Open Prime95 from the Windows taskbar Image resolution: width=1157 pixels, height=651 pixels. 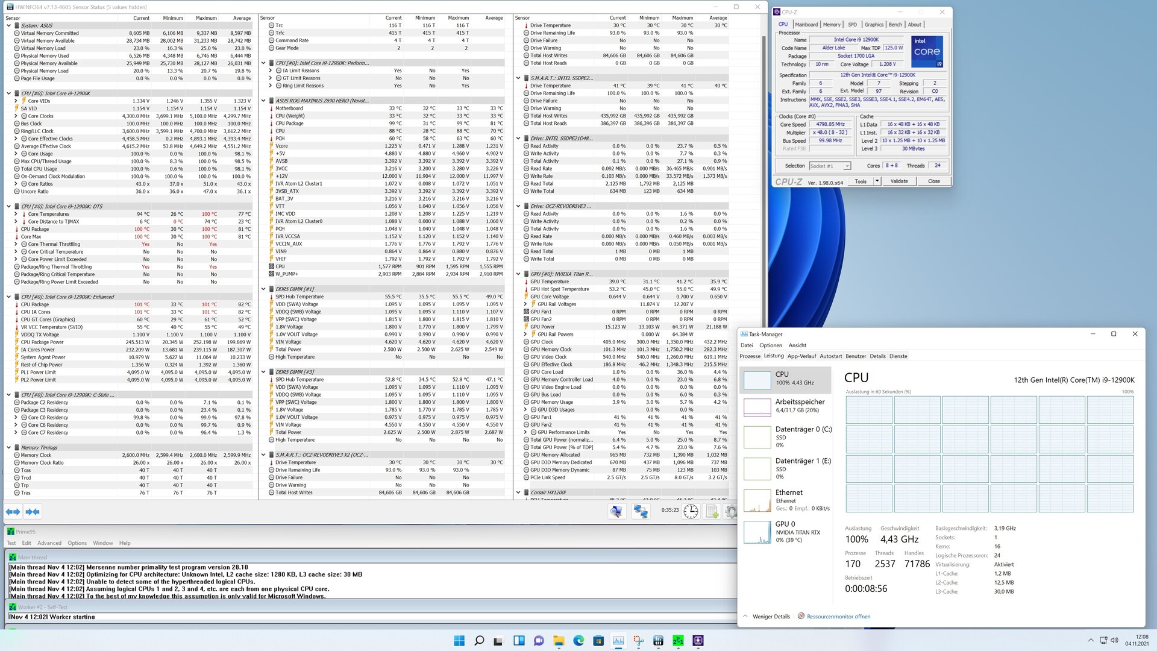pyautogui.click(x=678, y=640)
